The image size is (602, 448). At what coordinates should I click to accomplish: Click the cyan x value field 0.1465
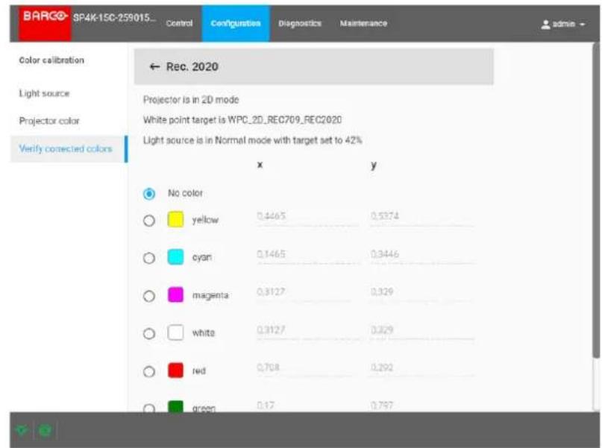pyautogui.click(x=308, y=255)
